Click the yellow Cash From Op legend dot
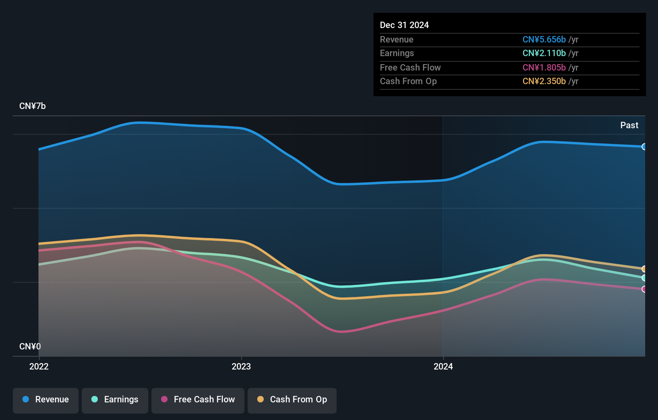The height and width of the screenshot is (420, 658). coord(260,400)
